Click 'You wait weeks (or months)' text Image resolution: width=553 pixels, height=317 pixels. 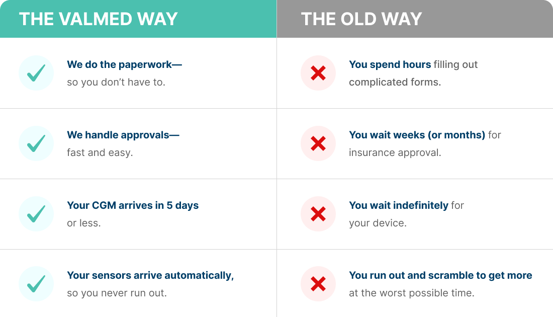pos(417,135)
